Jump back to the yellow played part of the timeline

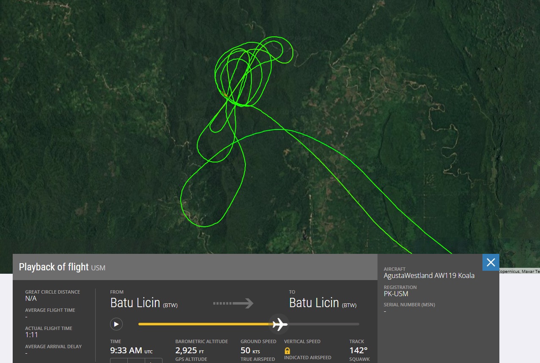click(x=204, y=324)
